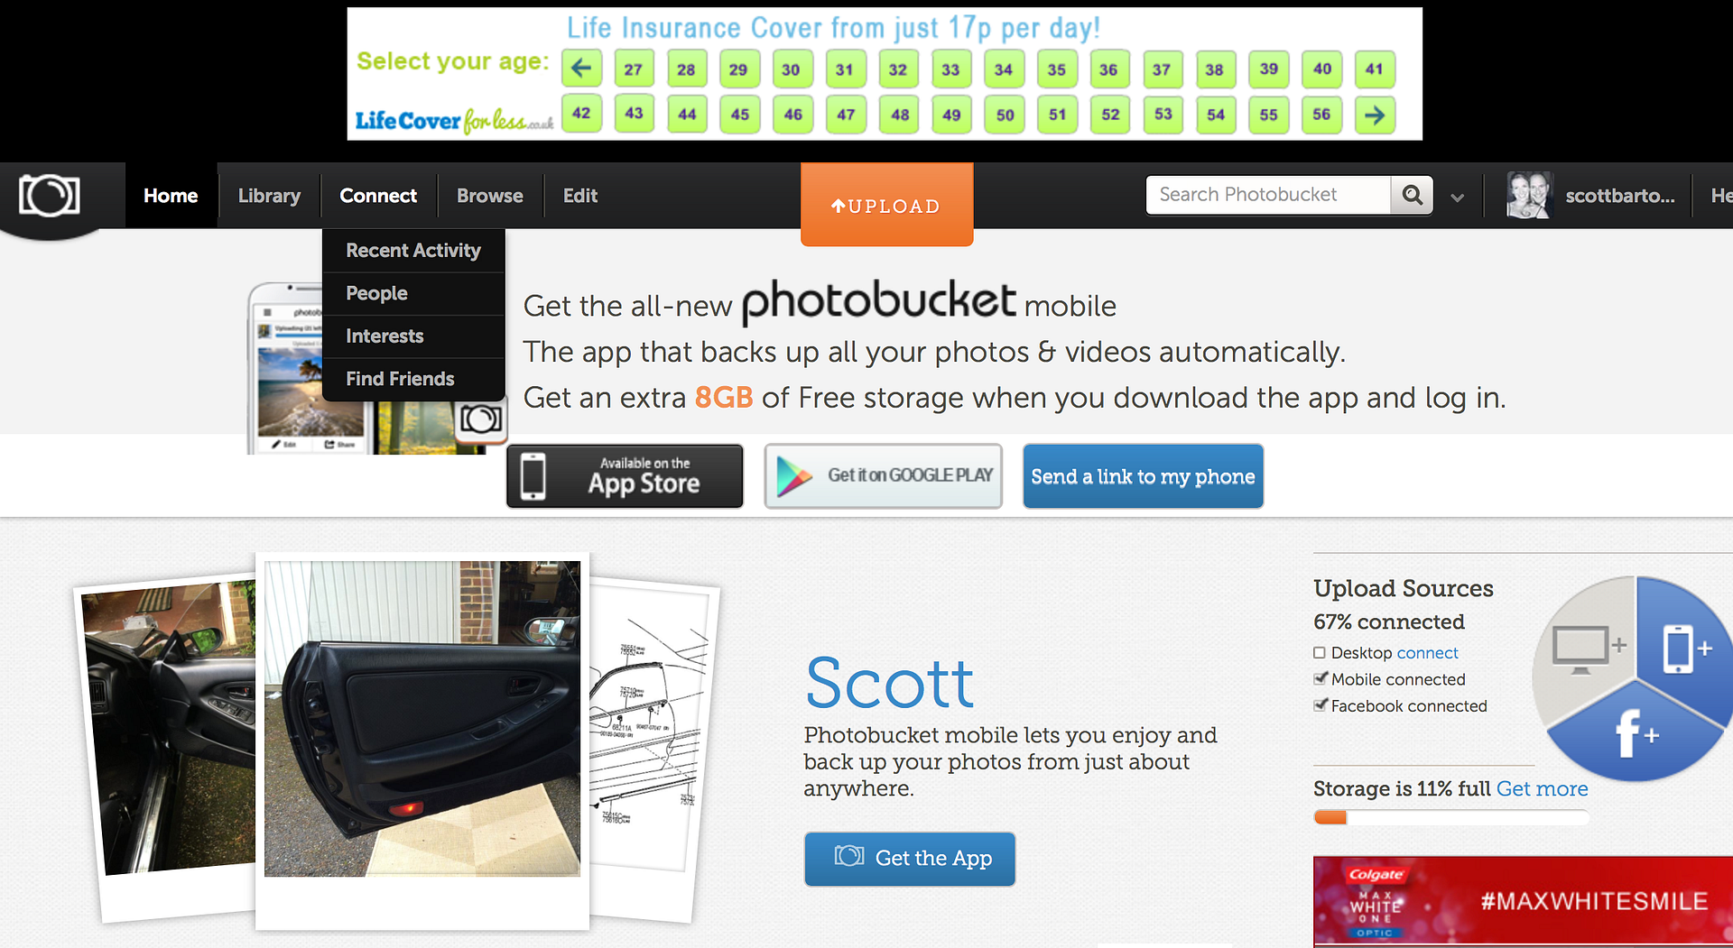Click the orange Upload button
This screenshot has height=948, width=1733.
coord(886,205)
